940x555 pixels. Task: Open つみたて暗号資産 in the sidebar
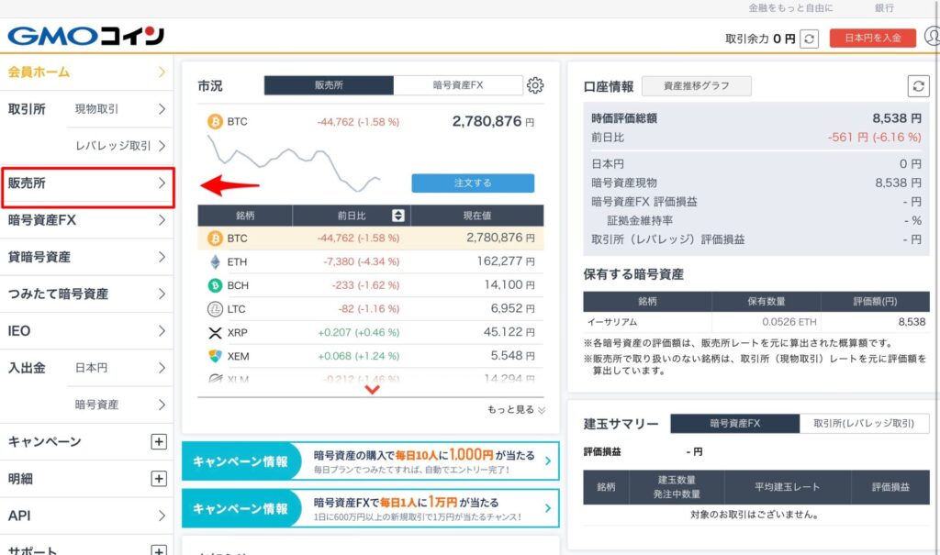87,294
